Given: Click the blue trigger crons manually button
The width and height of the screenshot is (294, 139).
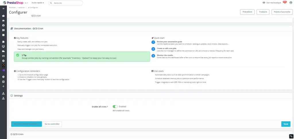Looking at the screenshot, I should click(26, 124).
